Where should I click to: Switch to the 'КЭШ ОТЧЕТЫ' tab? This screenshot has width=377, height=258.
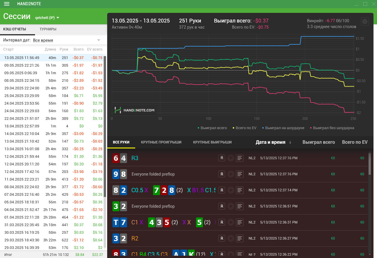15,29
